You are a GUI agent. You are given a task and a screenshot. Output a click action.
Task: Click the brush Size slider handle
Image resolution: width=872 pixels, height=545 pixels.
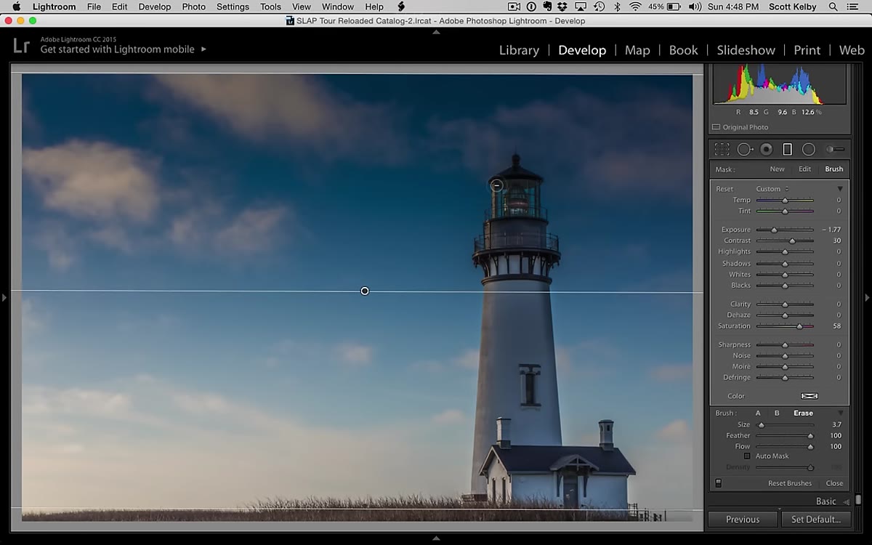(x=762, y=425)
